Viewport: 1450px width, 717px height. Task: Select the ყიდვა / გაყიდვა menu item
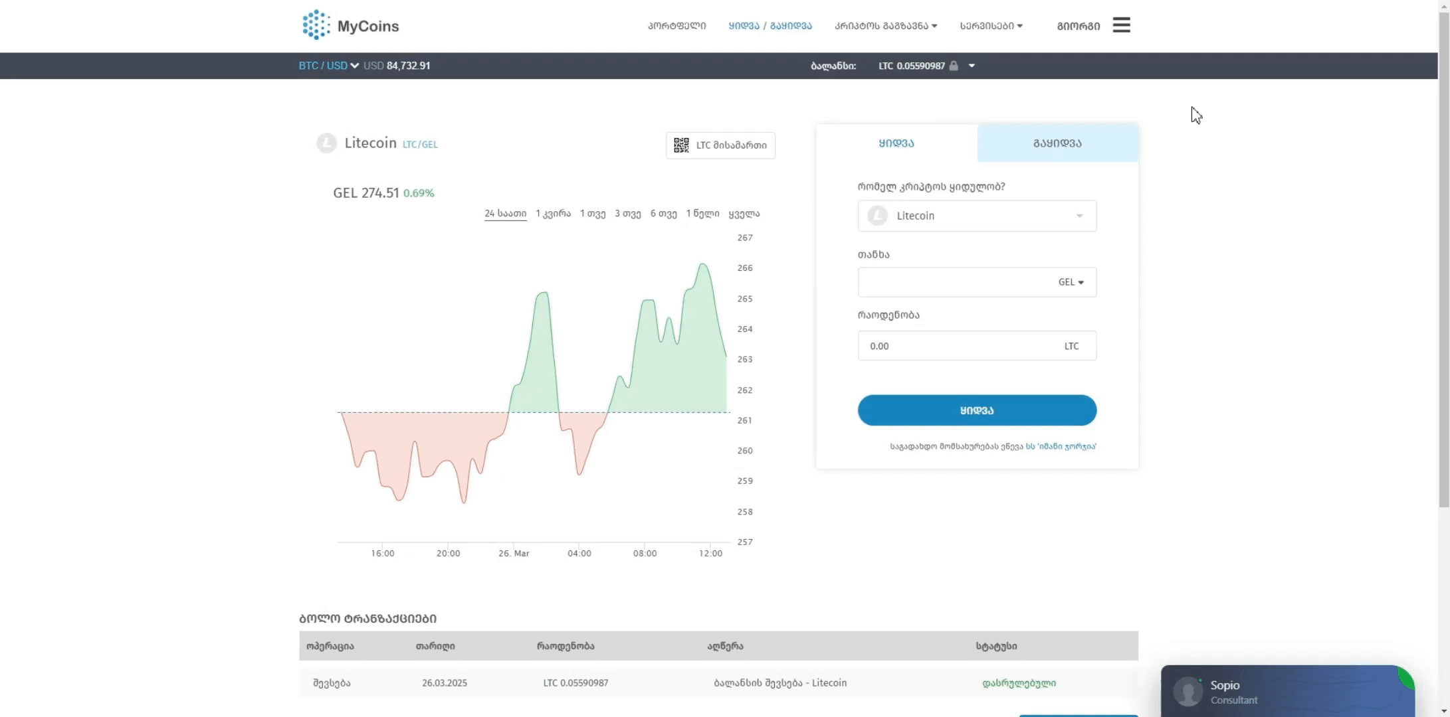coord(770,26)
